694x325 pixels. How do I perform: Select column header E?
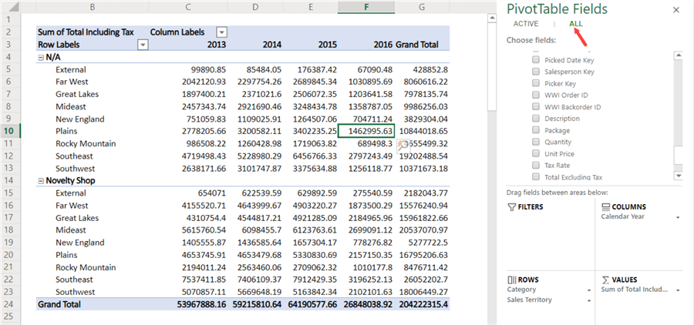(x=310, y=7)
